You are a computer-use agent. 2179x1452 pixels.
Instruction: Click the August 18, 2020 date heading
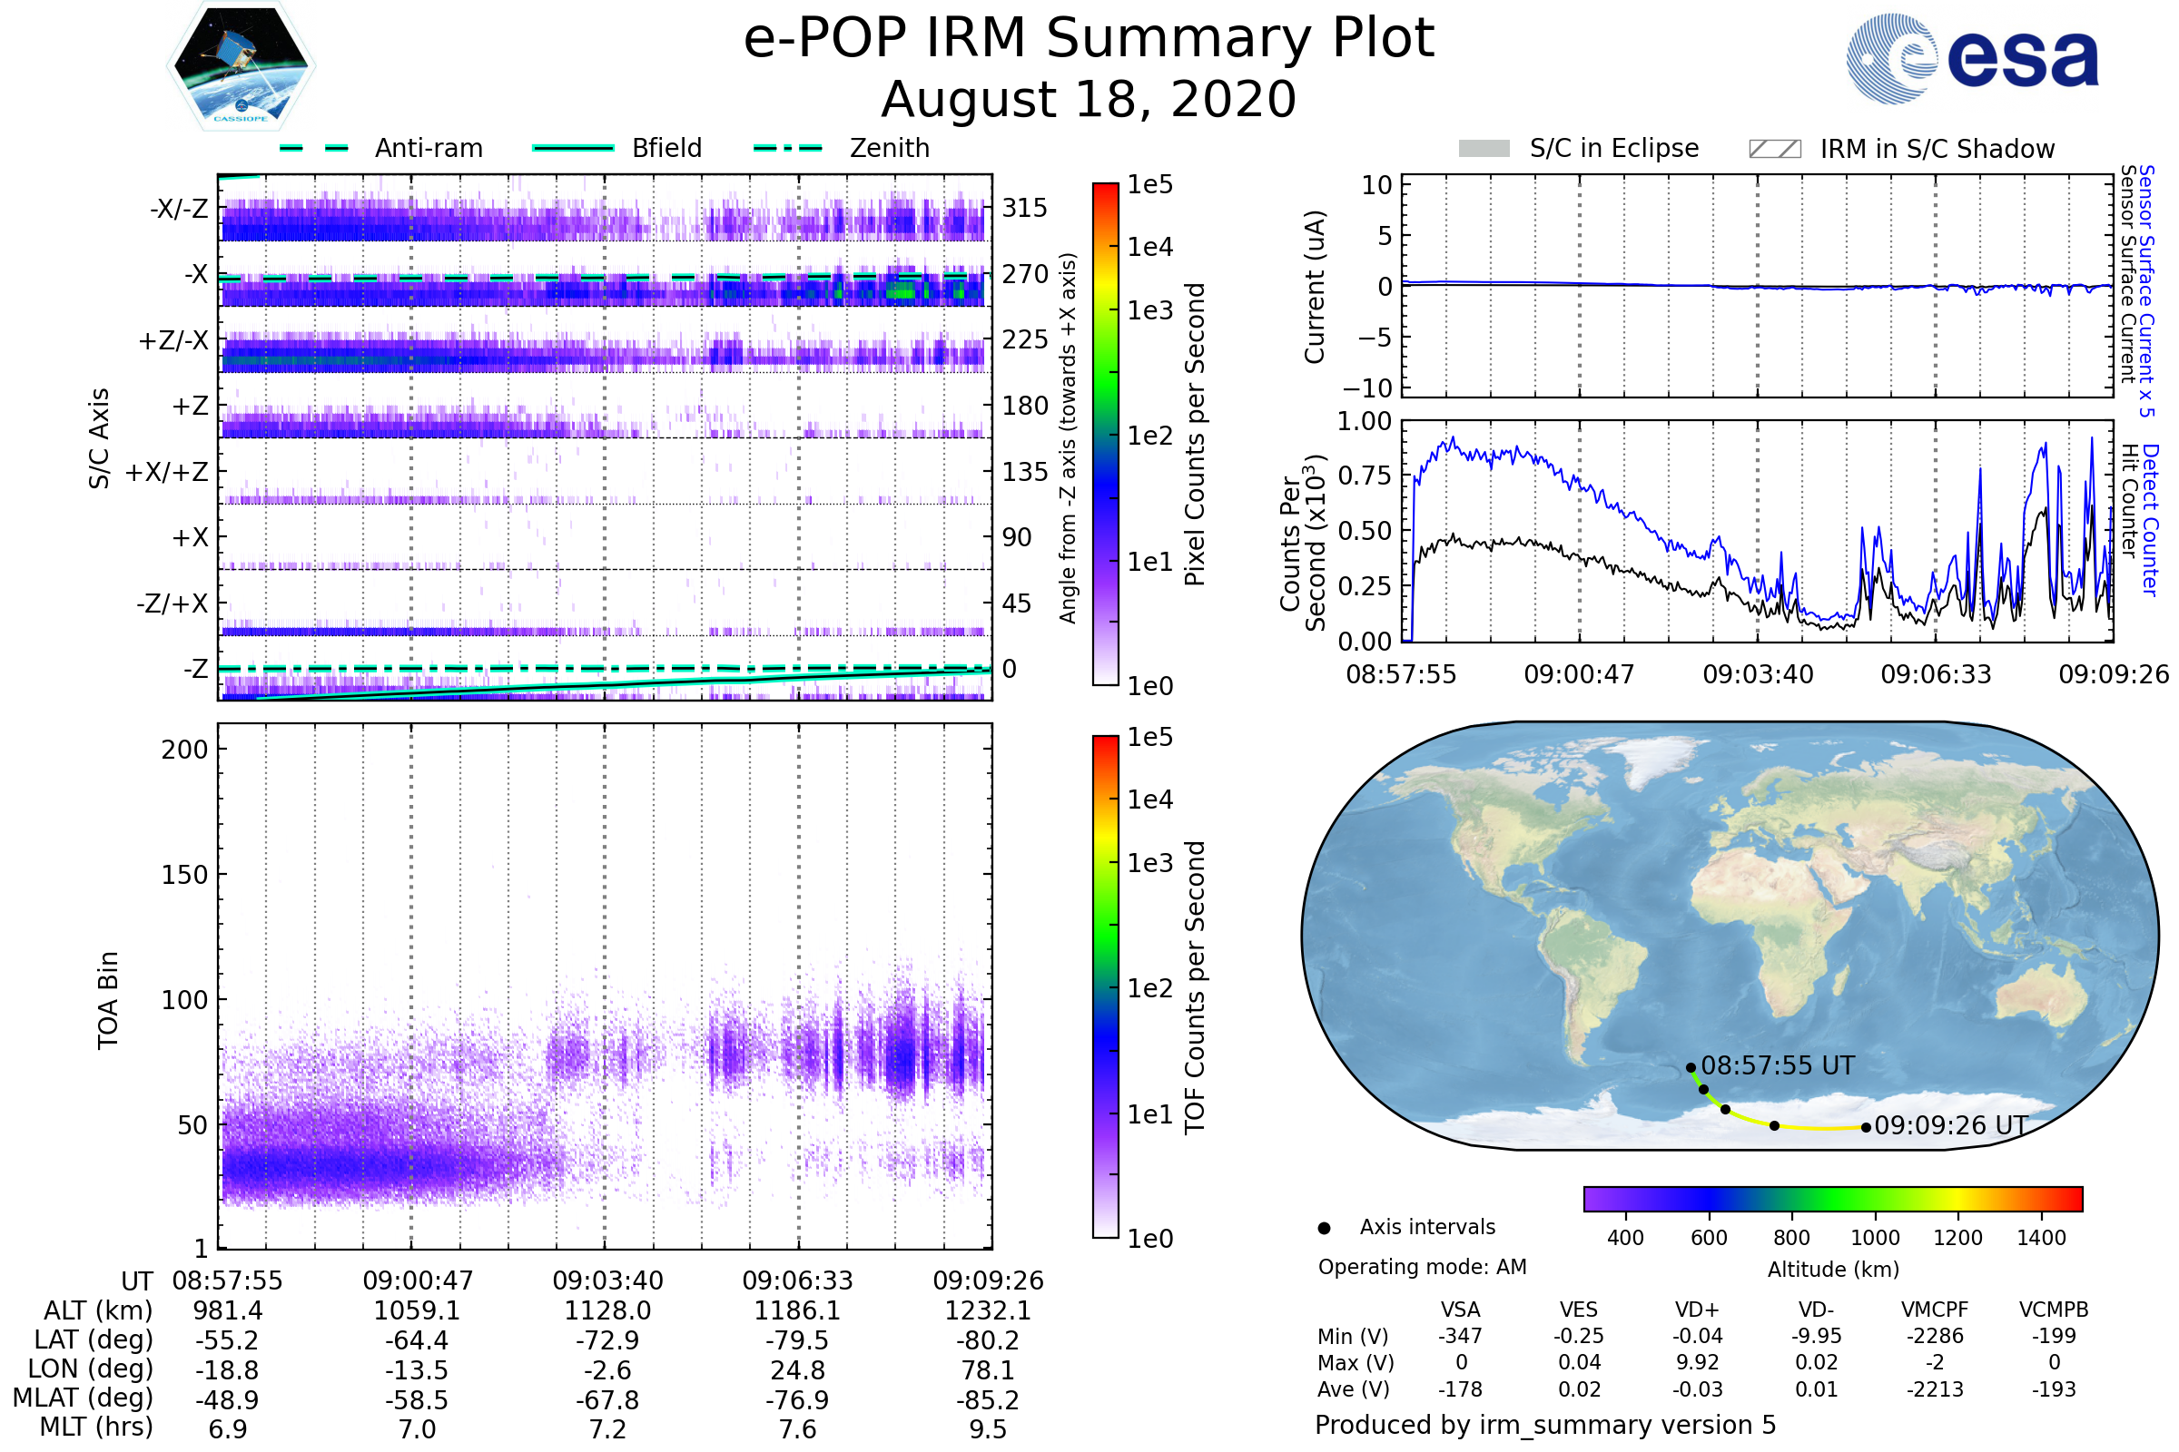click(1089, 100)
